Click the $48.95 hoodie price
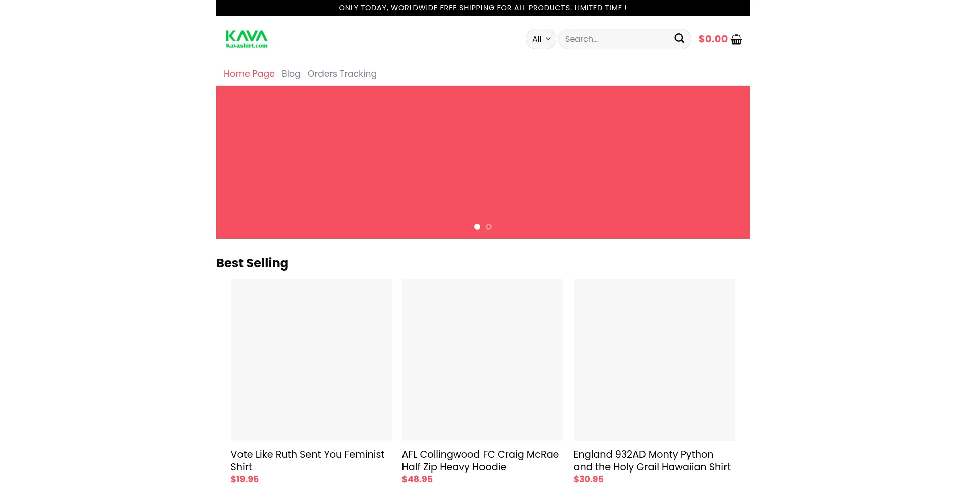The height and width of the screenshot is (499, 966). 417,479
